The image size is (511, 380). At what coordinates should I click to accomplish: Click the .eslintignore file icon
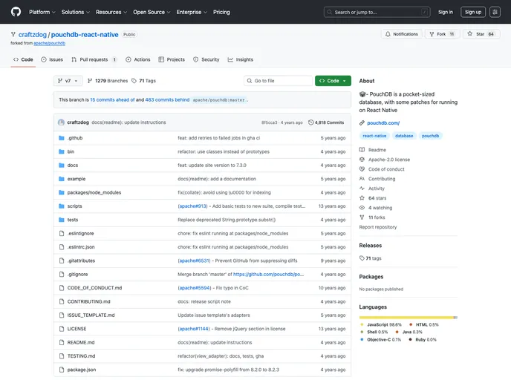(61, 234)
